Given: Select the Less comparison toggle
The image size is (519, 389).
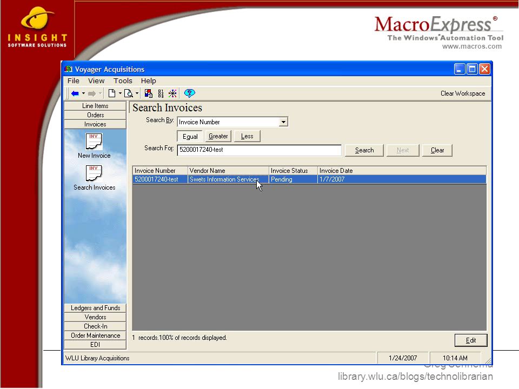Looking at the screenshot, I should coord(247,136).
